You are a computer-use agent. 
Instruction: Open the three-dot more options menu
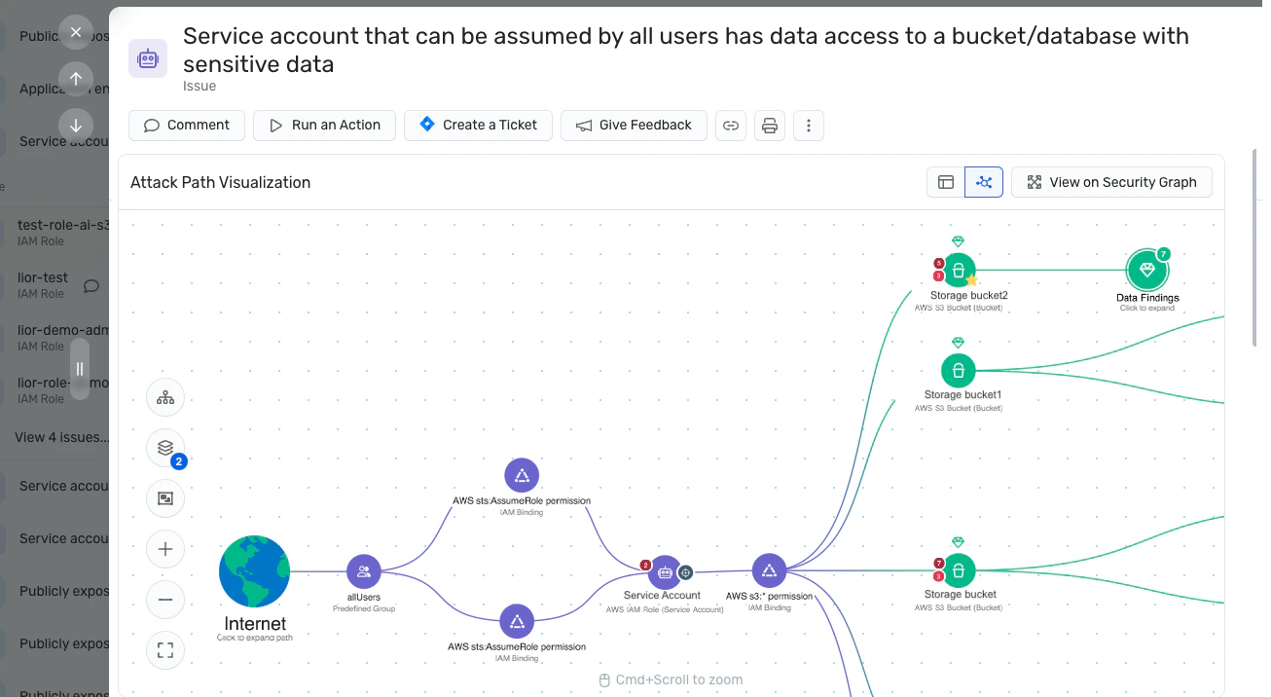click(x=809, y=125)
